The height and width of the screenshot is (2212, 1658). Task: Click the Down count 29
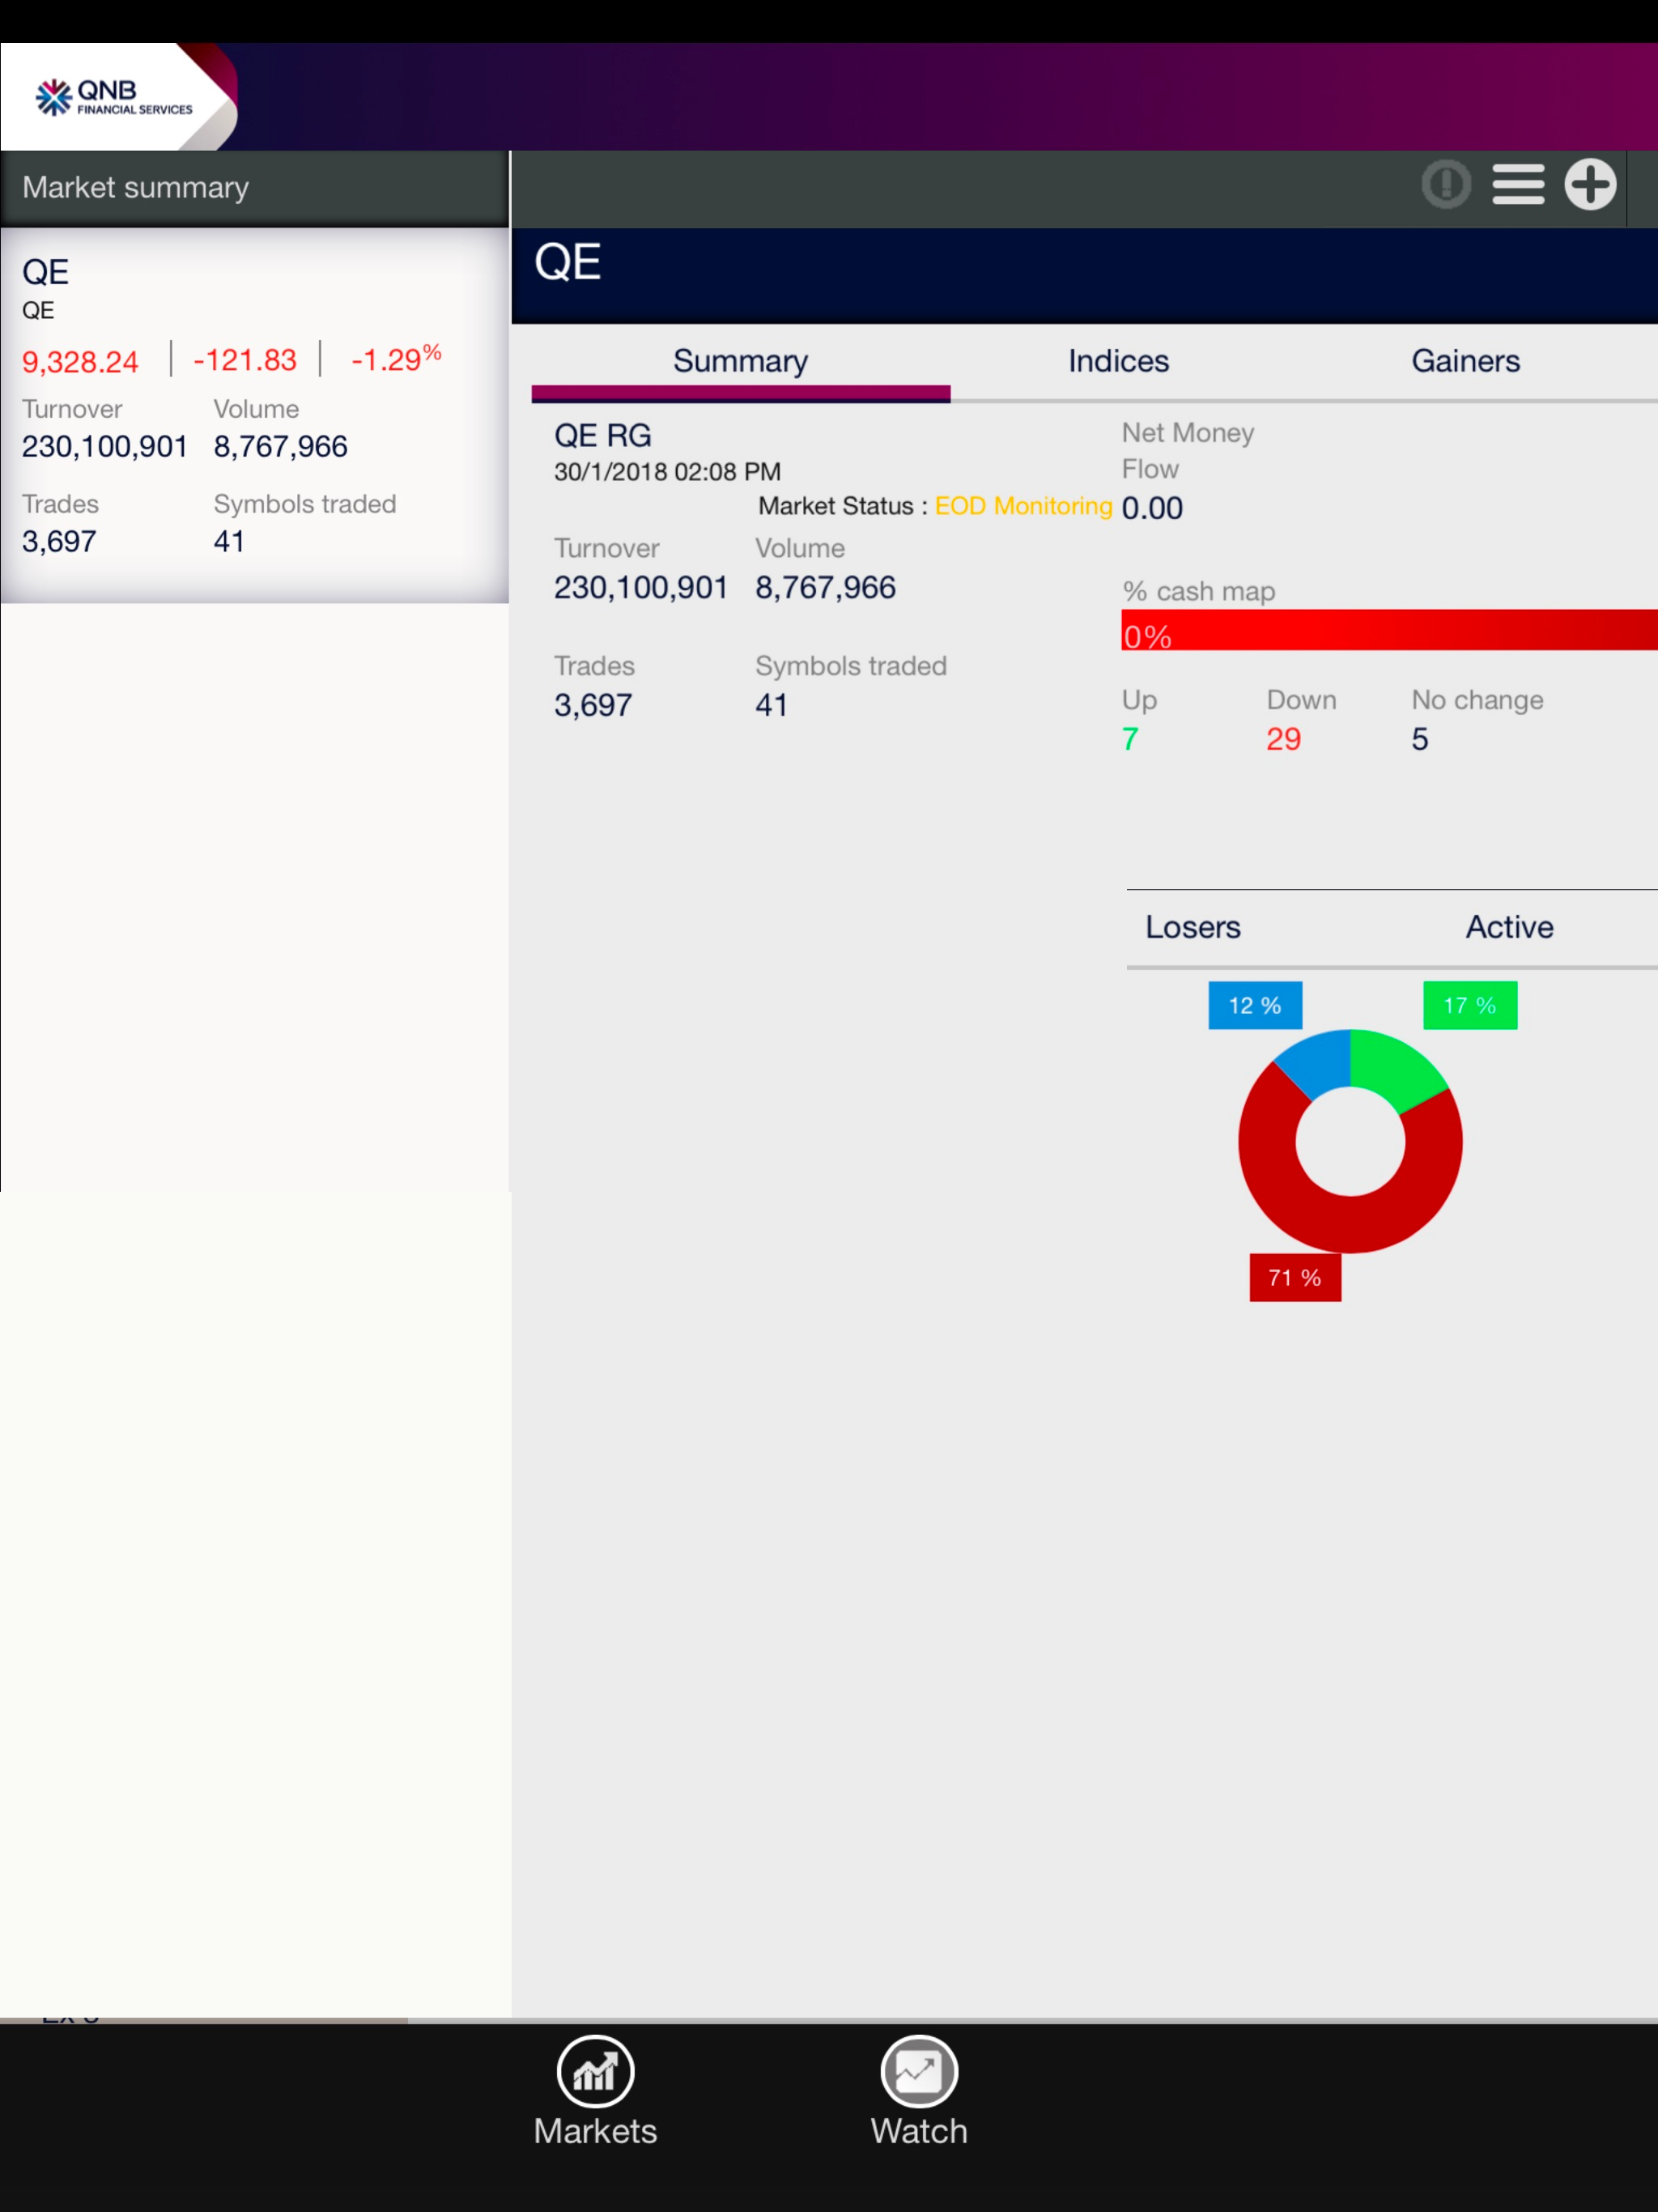1283,739
